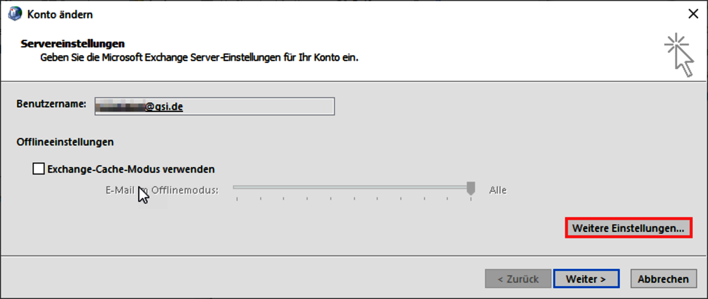Focus the Benutzername input field
The width and height of the screenshot is (708, 299).
(x=249, y=106)
